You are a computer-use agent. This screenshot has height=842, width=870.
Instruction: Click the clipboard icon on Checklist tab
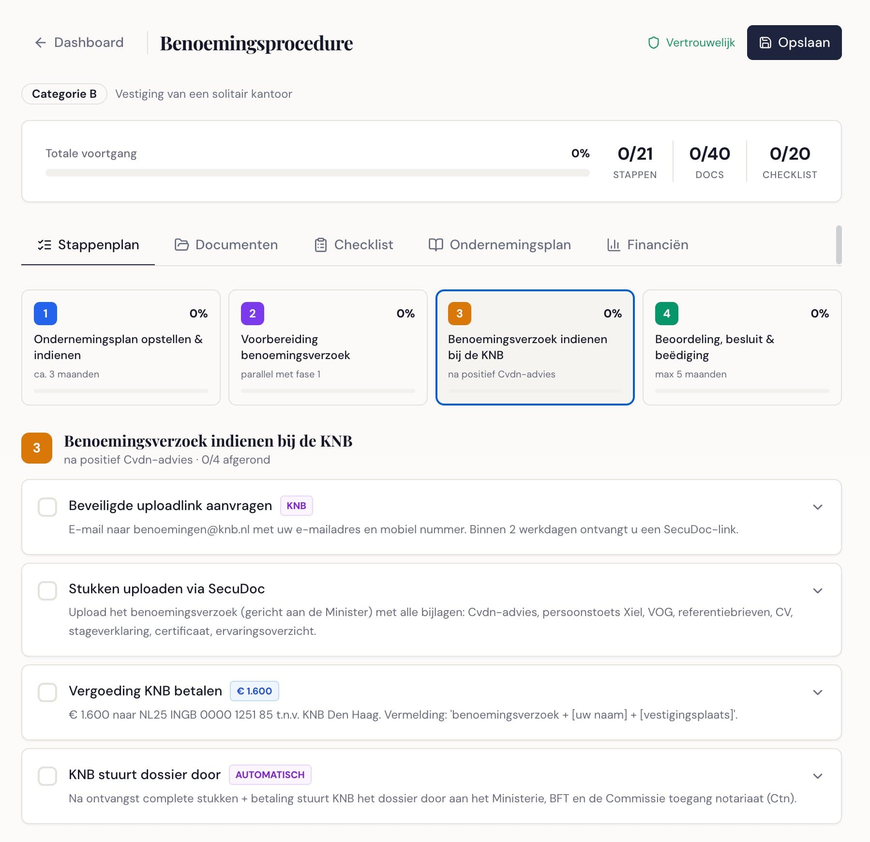click(x=320, y=245)
